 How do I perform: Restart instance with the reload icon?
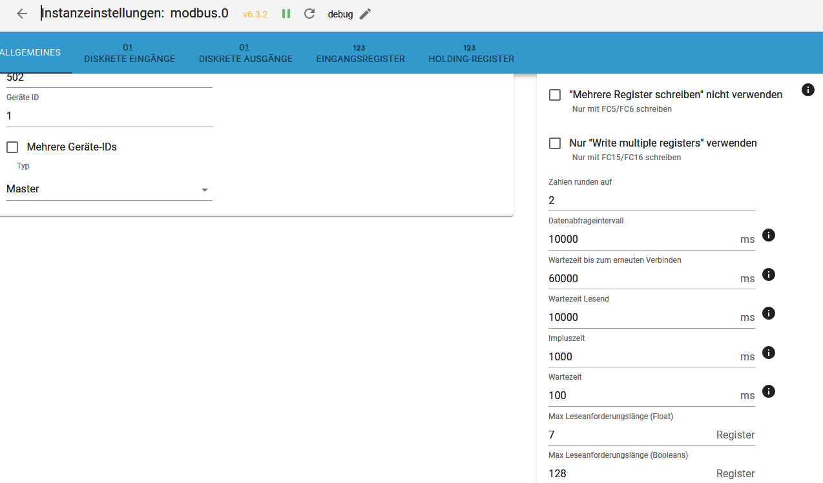click(x=309, y=14)
